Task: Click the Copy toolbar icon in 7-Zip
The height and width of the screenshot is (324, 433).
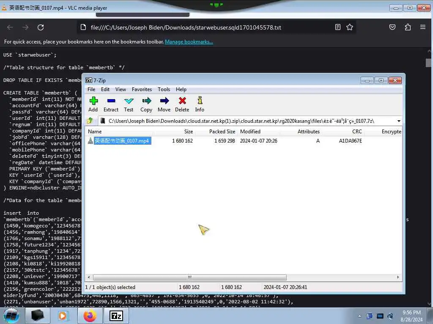Action: pyautogui.click(x=146, y=104)
